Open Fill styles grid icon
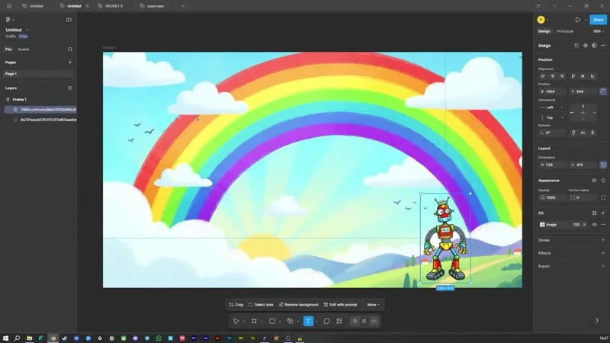Viewport: 610px width, 343px height. click(x=595, y=213)
